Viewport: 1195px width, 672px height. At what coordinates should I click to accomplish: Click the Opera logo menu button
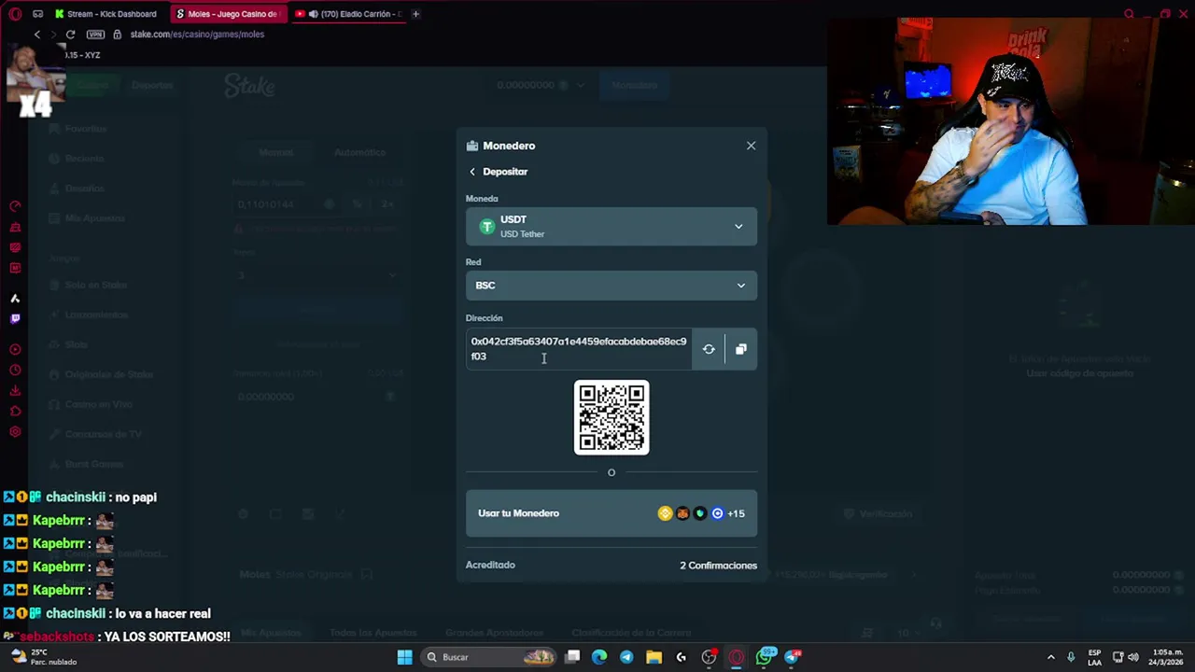pos(15,14)
